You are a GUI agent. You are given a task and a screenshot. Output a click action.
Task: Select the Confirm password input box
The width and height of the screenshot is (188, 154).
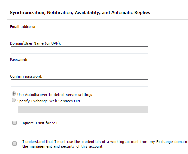(79, 83)
